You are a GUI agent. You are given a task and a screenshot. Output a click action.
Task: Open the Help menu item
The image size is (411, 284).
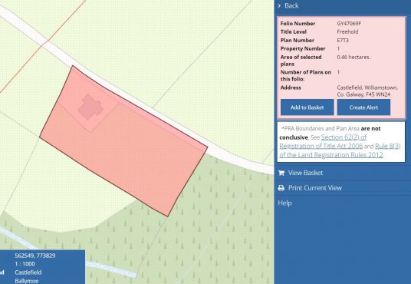click(x=284, y=203)
